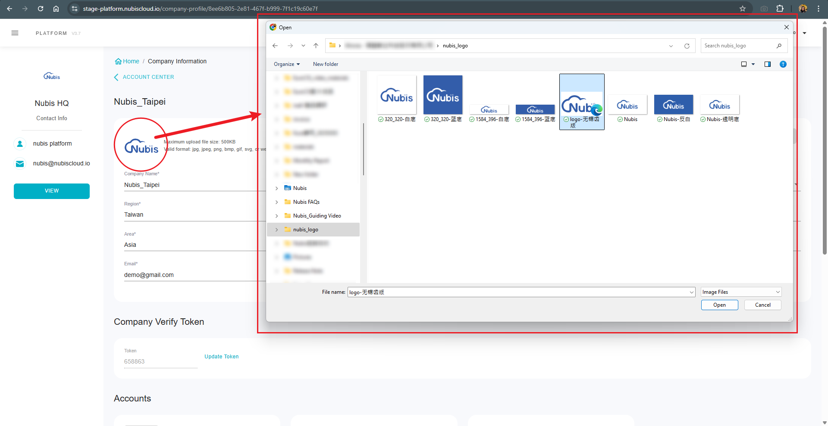Click the web page vertical scrollbar
Image resolution: width=828 pixels, height=426 pixels.
[x=825, y=140]
